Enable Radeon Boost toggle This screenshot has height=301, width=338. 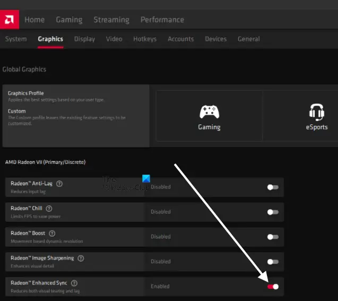(273, 237)
